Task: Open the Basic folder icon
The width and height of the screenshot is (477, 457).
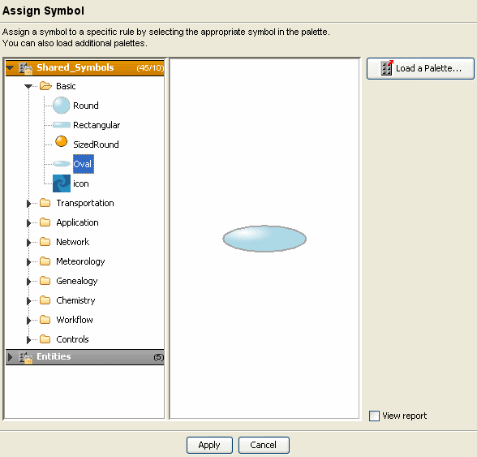Action: [x=45, y=86]
